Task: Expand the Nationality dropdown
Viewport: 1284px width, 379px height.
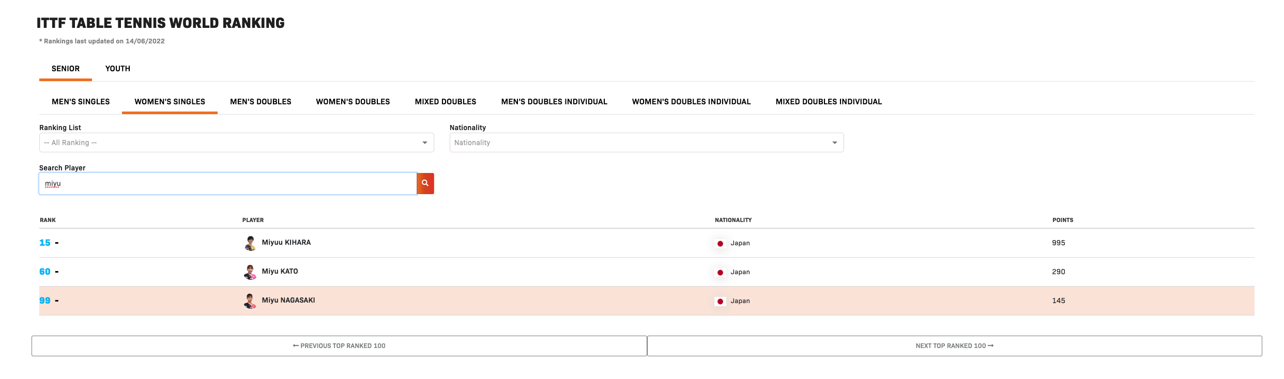Action: point(646,143)
